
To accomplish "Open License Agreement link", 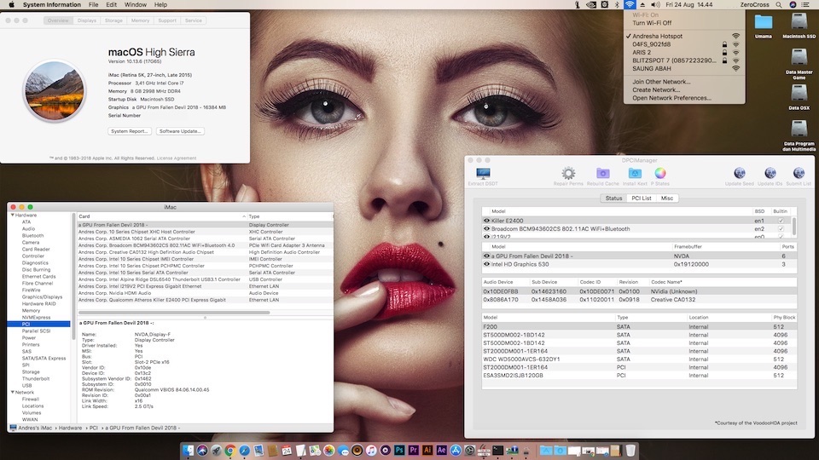I will [177, 158].
